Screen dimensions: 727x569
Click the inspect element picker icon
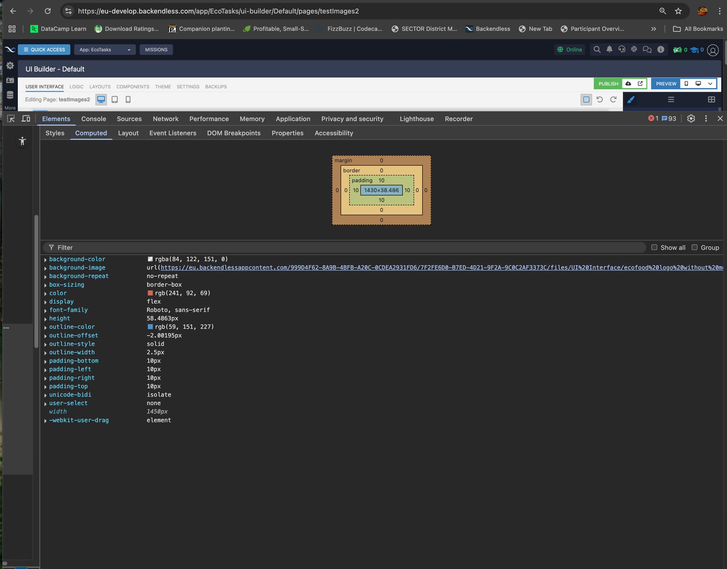click(11, 119)
